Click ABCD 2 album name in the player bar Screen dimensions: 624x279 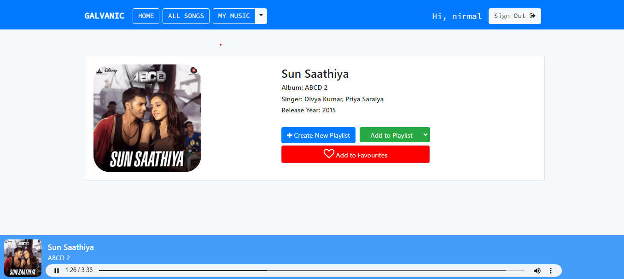[59, 258]
